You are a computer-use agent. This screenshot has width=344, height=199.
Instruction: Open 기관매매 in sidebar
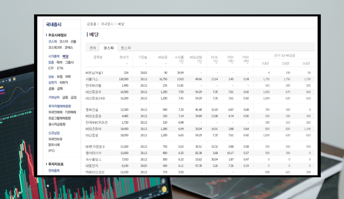tap(71, 112)
